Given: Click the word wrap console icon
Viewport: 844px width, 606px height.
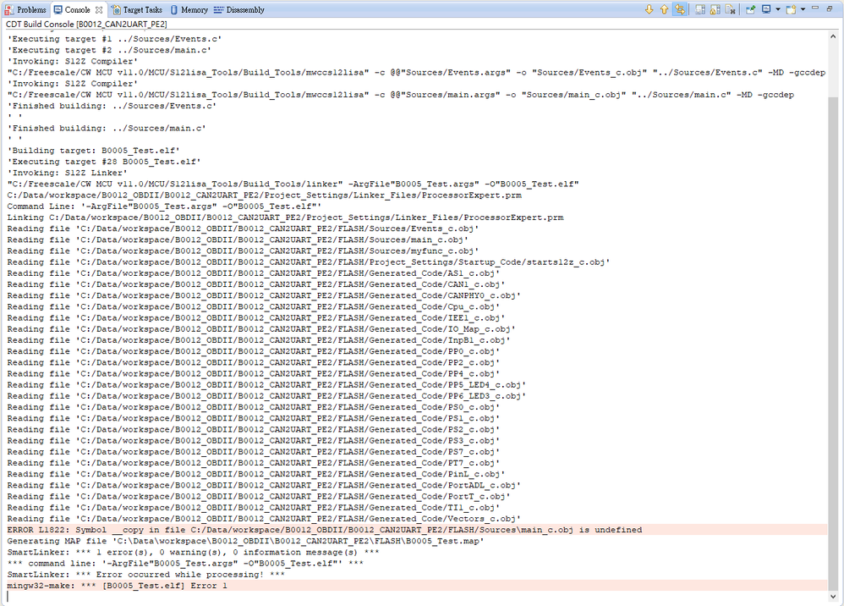Looking at the screenshot, I should coord(700,9).
